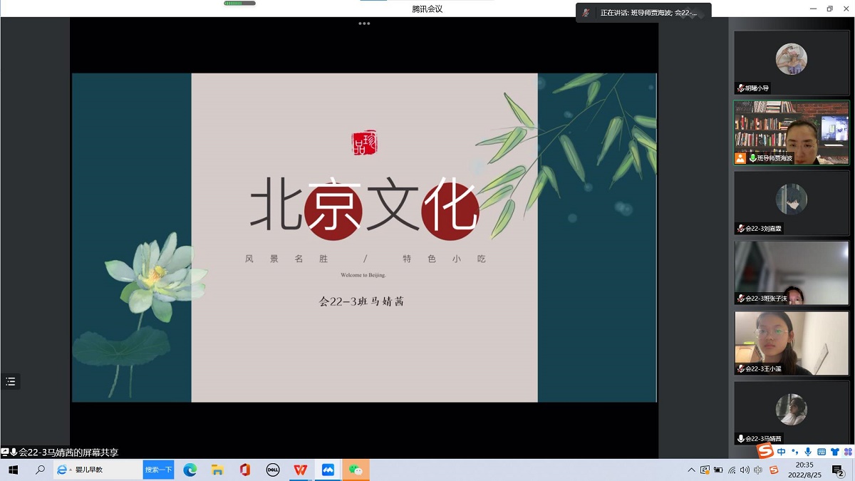The width and height of the screenshot is (855, 481).
Task: Click the muted mic icon on 会22-3刘嘉霖
Action: coord(741,229)
